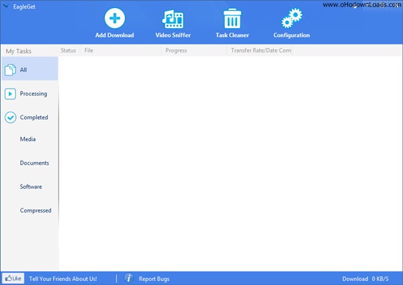Click Tell Your Friends About Us link
Screen dimensions: 403x285
pyautogui.click(x=63, y=278)
